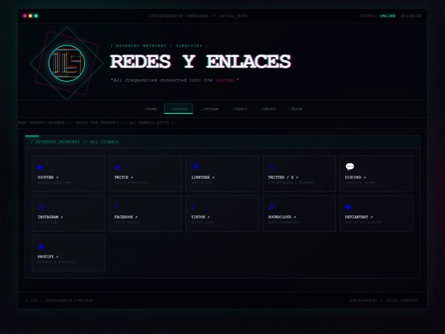Image resolution: width=445 pixels, height=334 pixels.
Task: Click the yellow window dot in title bar
Action: click(30, 16)
